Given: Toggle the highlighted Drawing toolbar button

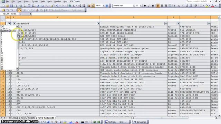Looking at the screenshot, I should [93, 6].
